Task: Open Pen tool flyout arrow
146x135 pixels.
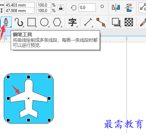Action: tap(11, 27)
